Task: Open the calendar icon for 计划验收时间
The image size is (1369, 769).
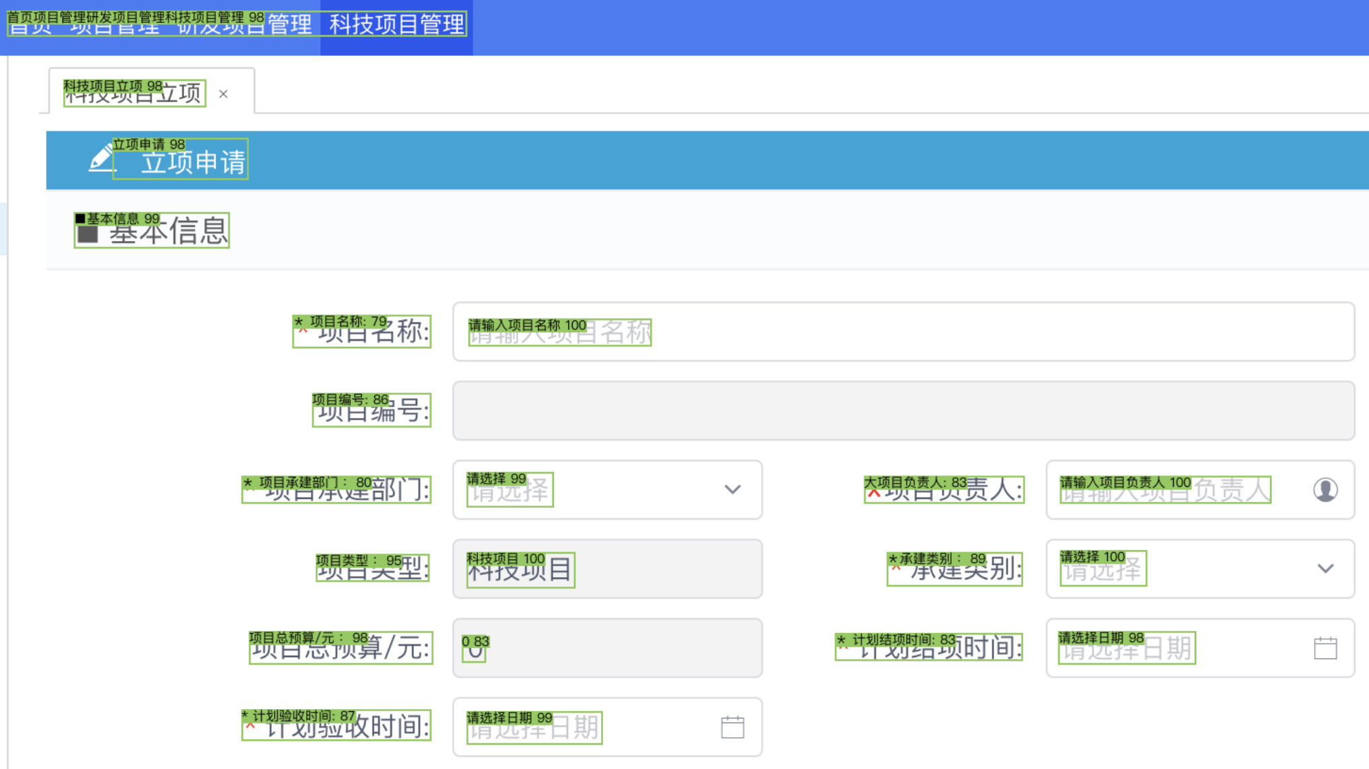Action: point(732,727)
